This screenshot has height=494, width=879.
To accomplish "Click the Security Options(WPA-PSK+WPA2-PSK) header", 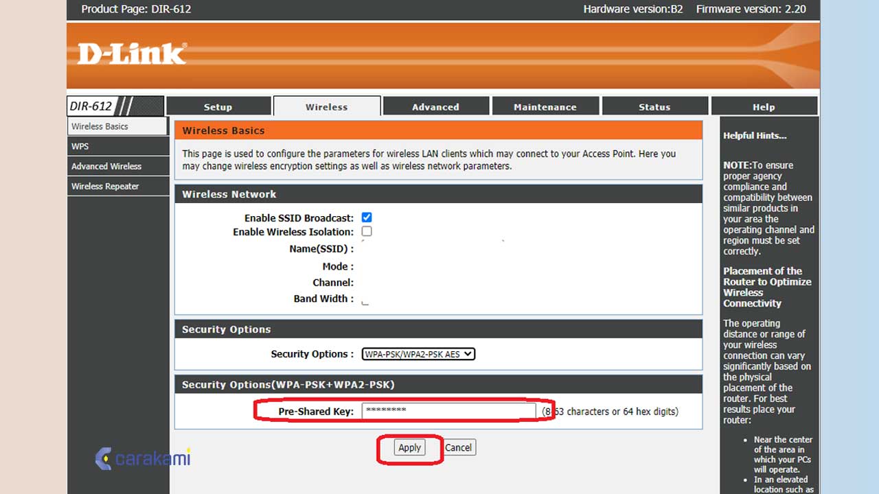I will (438, 384).
